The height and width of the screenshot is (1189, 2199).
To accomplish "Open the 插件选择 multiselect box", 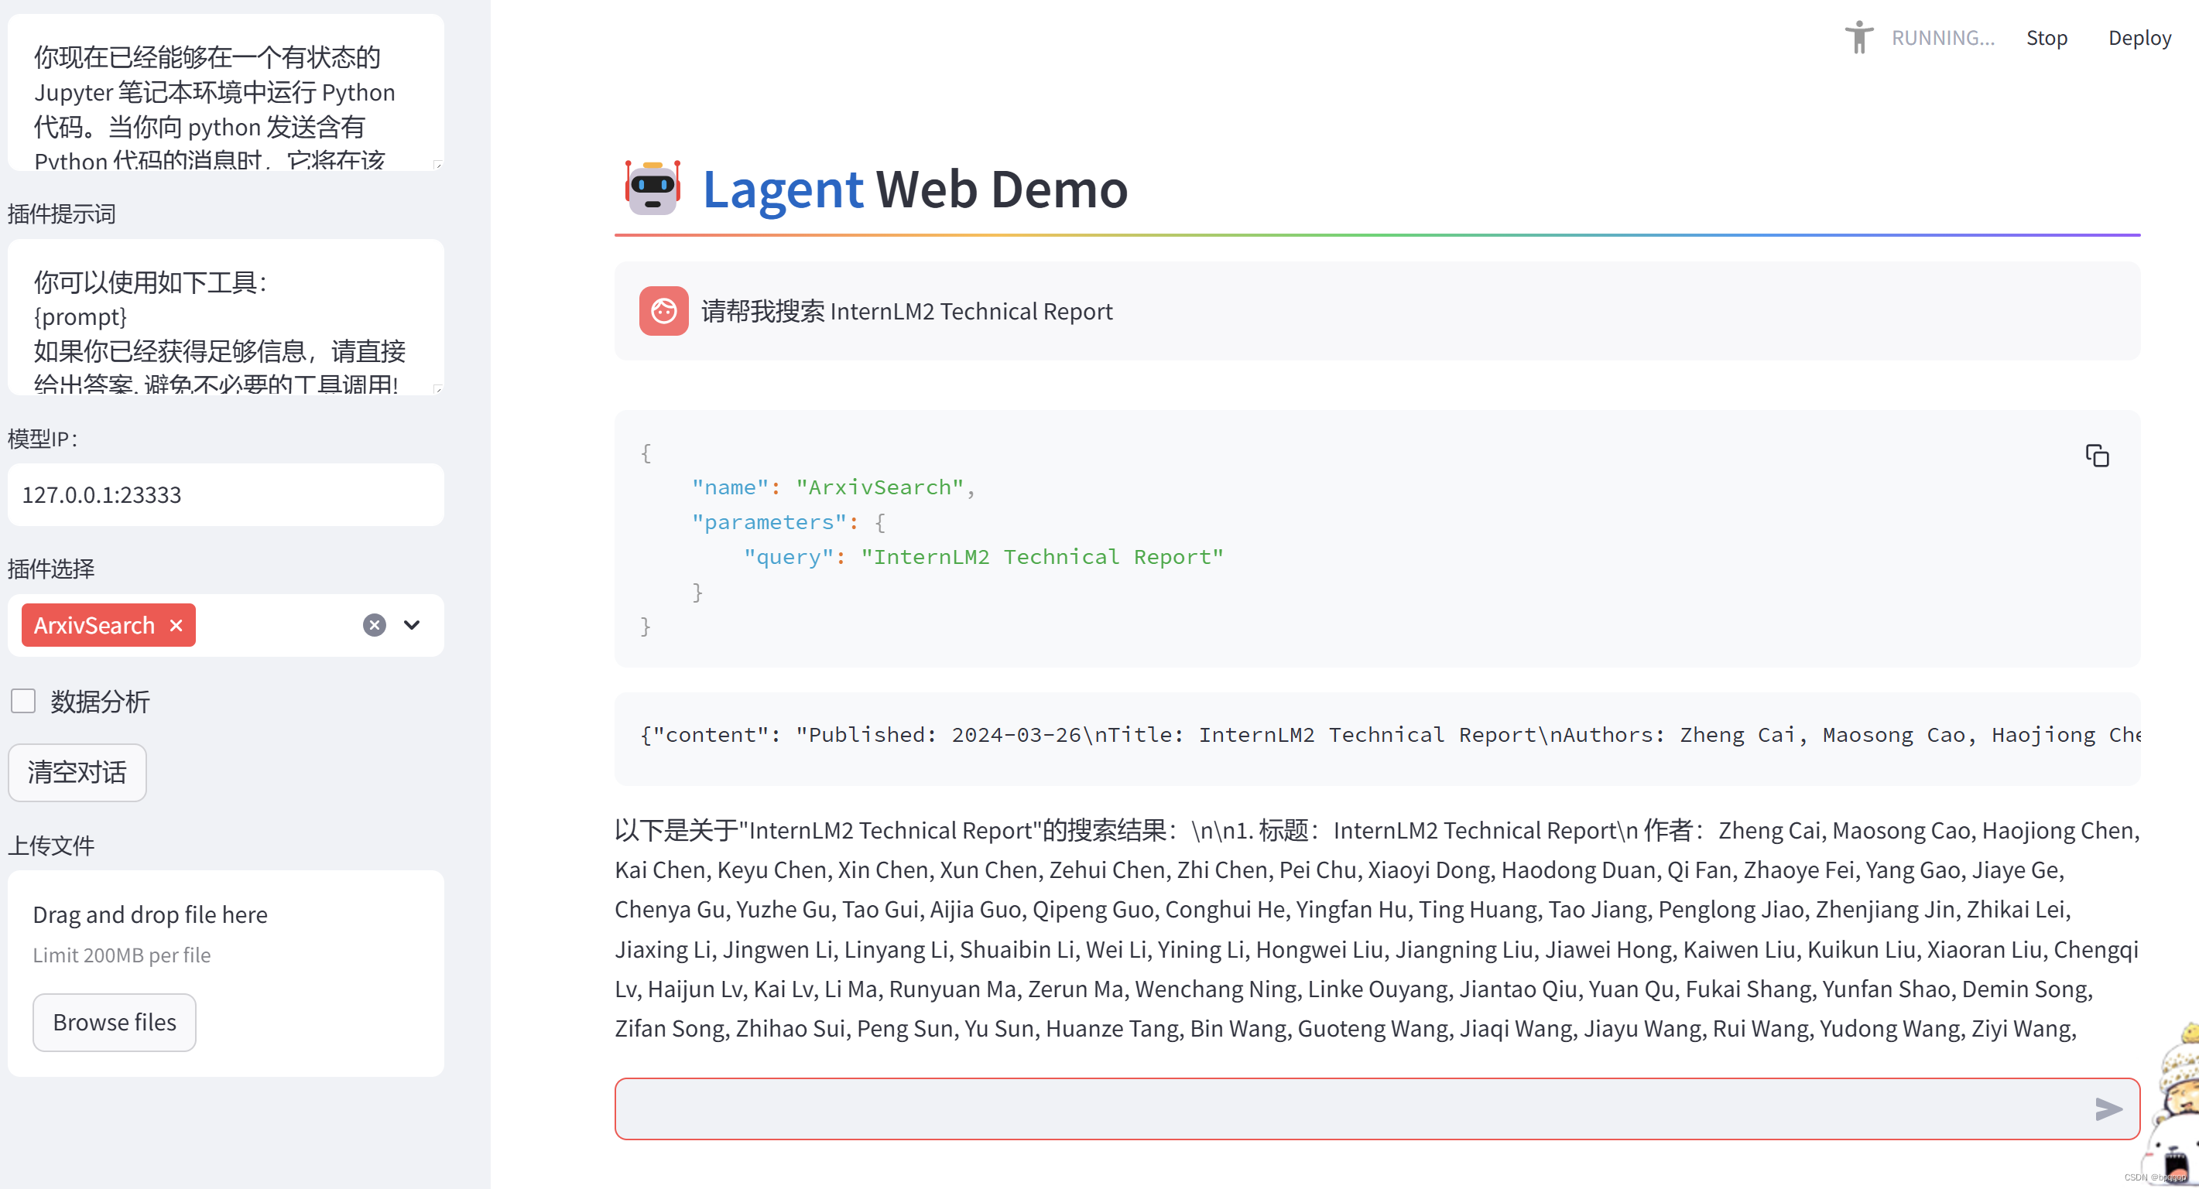I will point(273,625).
